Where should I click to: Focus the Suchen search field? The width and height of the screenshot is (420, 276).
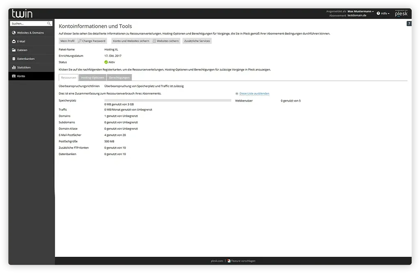[29, 24]
